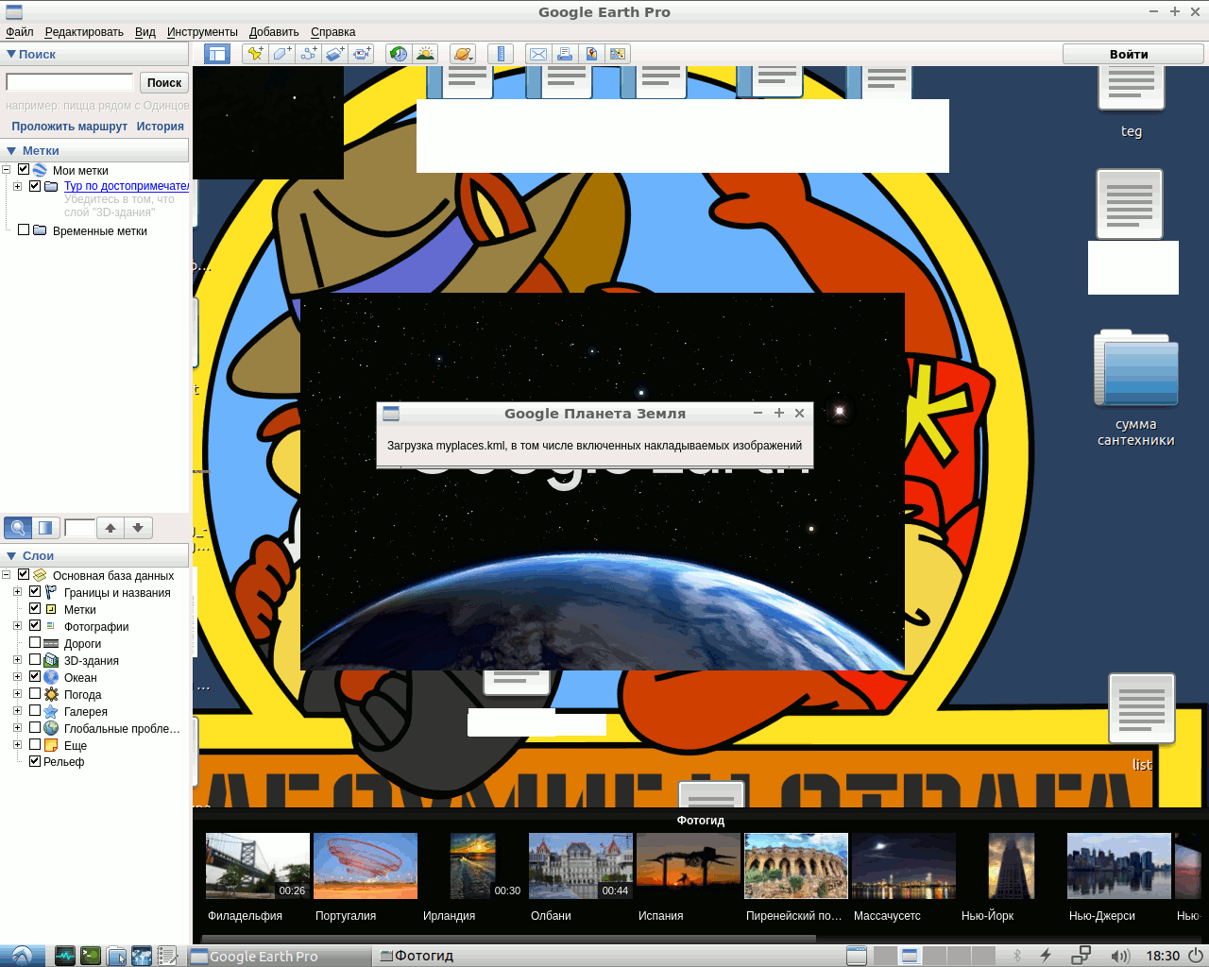Collapse the Мои метки tree node
The height and width of the screenshot is (967, 1209).
pyautogui.click(x=6, y=170)
